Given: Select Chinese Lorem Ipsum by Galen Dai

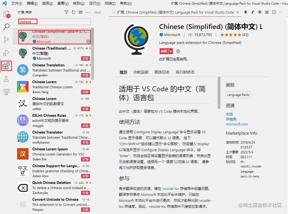Looking at the screenshot, I should click(54, 154).
